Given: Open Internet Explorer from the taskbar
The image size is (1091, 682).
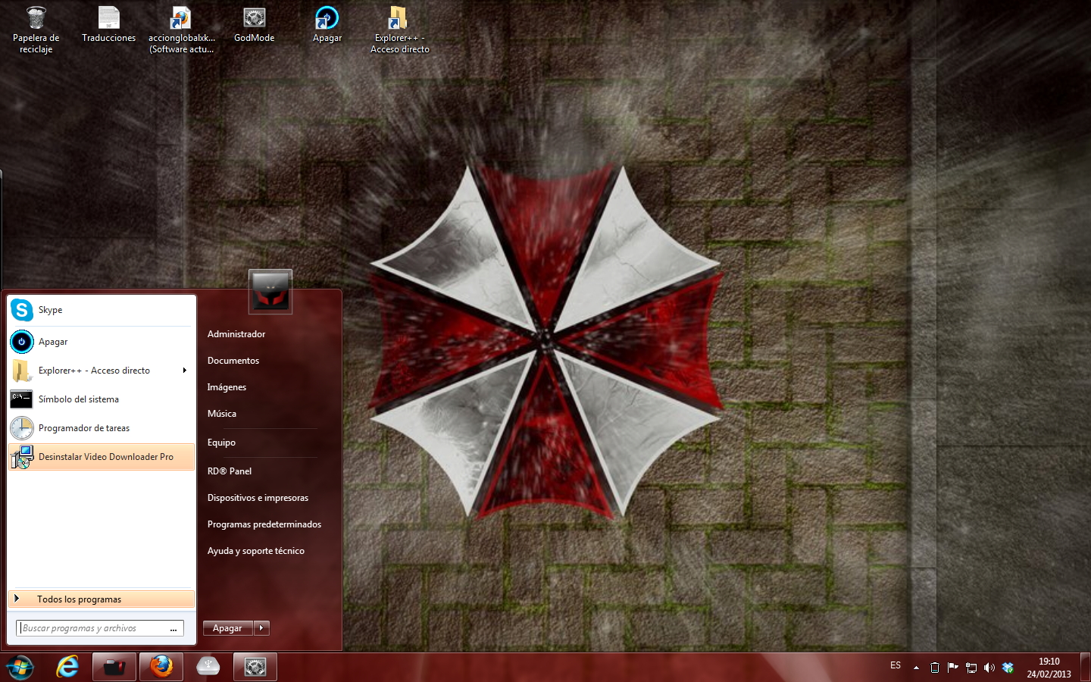Looking at the screenshot, I should [x=67, y=667].
